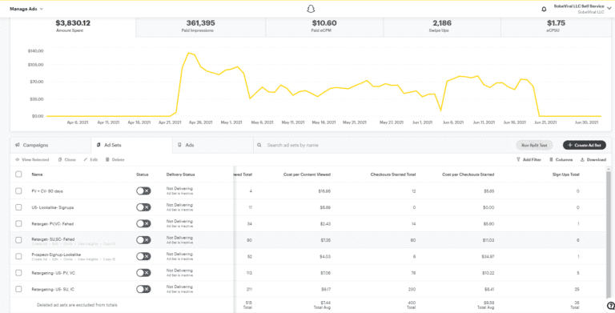Check the select-all checkbox in header
The image size is (615, 313).
click(x=18, y=175)
